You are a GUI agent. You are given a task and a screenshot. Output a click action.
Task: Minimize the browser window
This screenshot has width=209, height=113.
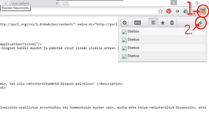(x=185, y=3)
